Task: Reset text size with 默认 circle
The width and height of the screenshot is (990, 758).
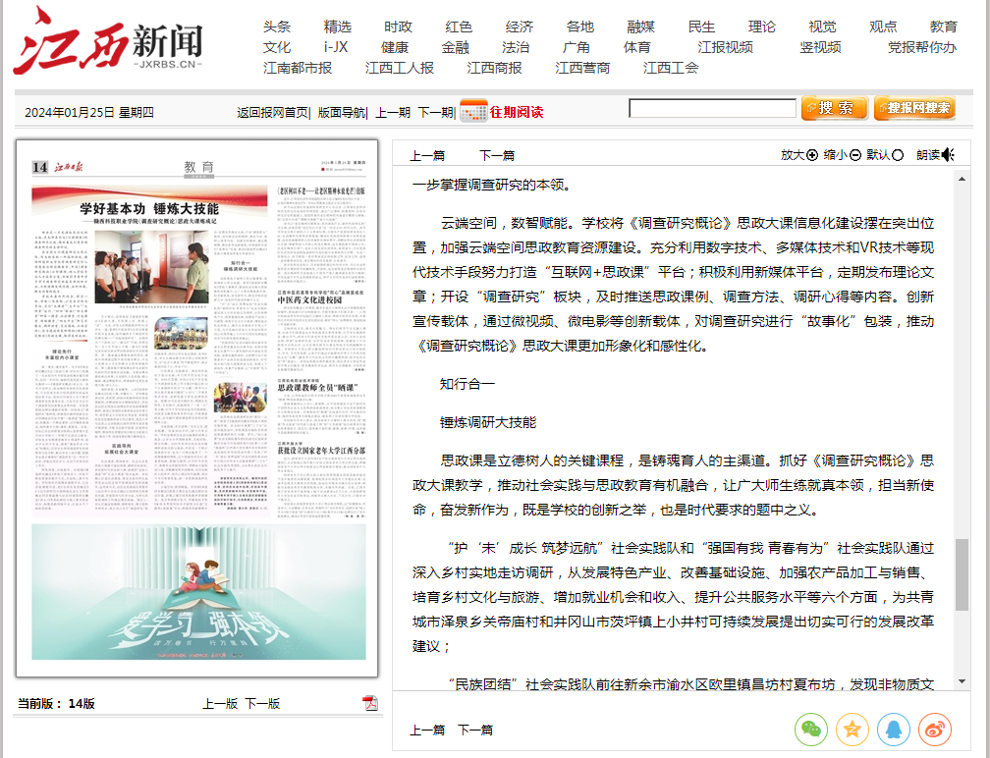Action: pos(898,155)
